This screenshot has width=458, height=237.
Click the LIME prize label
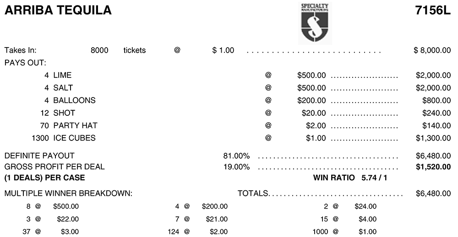pos(62,75)
